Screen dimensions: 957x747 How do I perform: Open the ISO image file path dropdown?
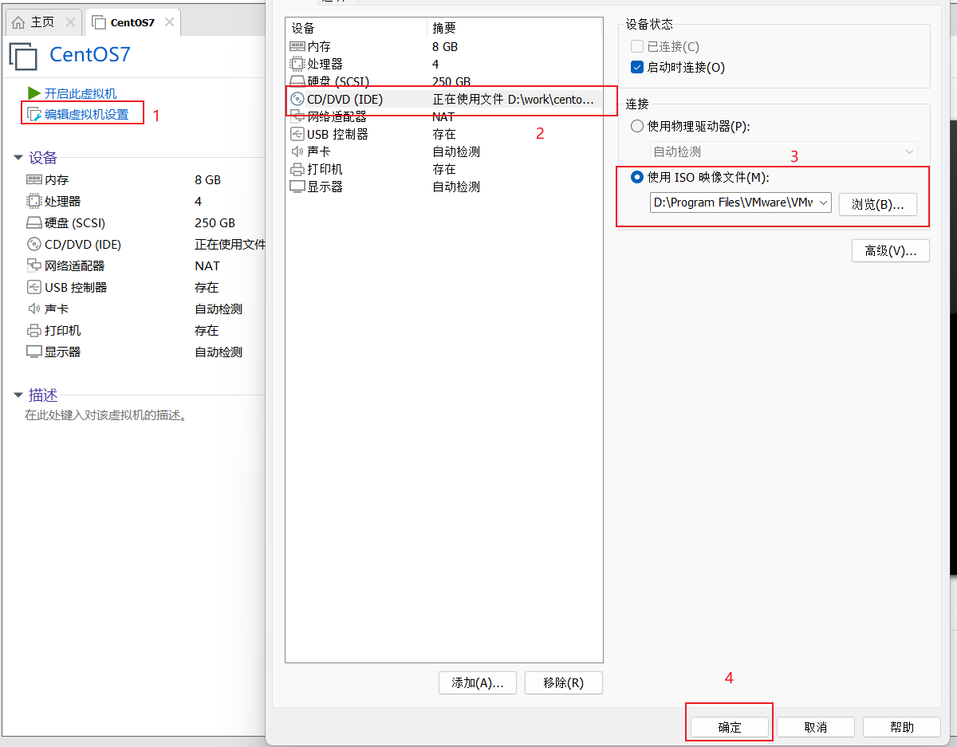click(824, 203)
